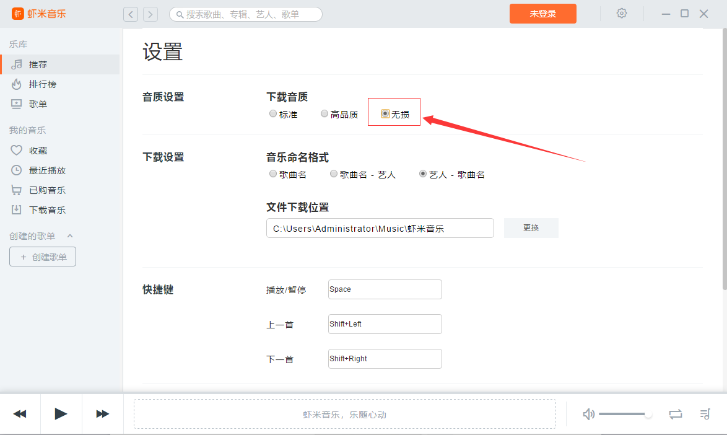Click the 创建的歌单 heading text
The width and height of the screenshot is (727, 435).
click(x=32, y=236)
